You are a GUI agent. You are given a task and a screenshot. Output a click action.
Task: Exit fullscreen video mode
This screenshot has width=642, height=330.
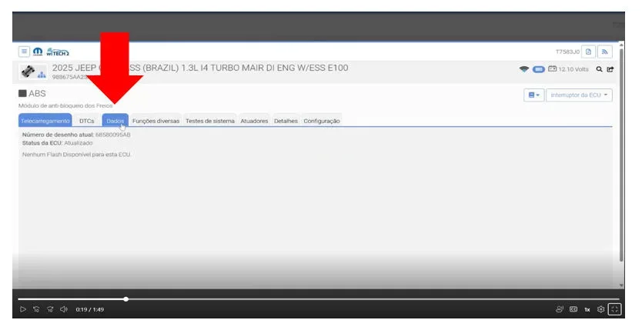tap(614, 309)
